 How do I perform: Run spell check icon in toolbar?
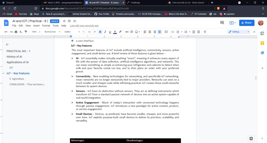21,32
